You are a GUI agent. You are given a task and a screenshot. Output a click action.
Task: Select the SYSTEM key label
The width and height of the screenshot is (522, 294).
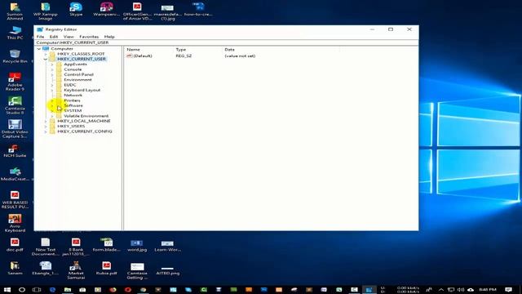click(x=73, y=111)
